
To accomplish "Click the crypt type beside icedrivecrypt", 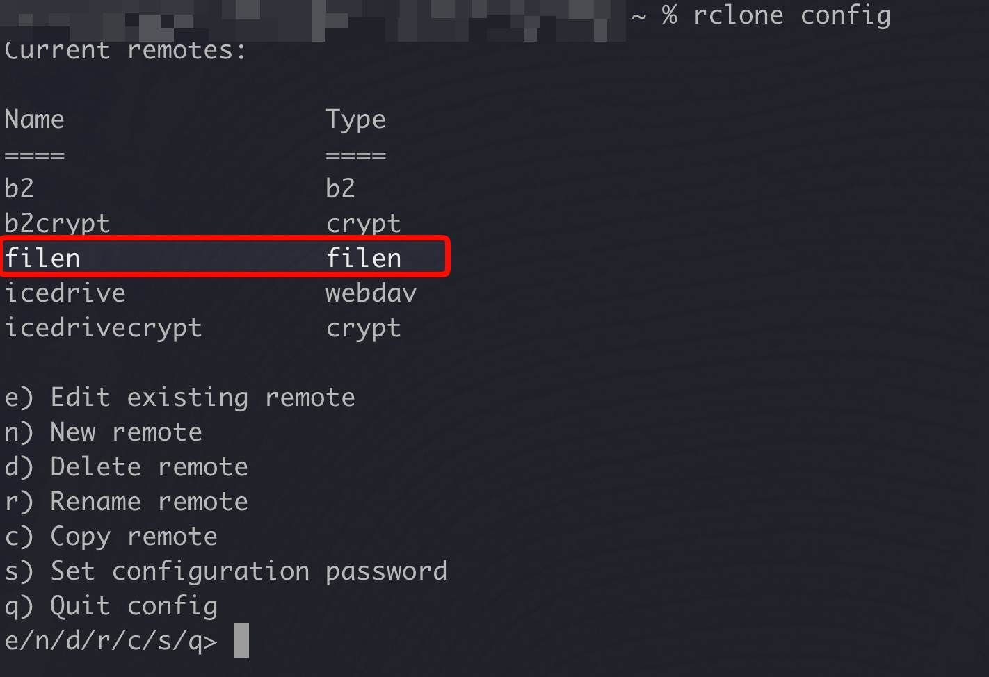I will coord(363,328).
